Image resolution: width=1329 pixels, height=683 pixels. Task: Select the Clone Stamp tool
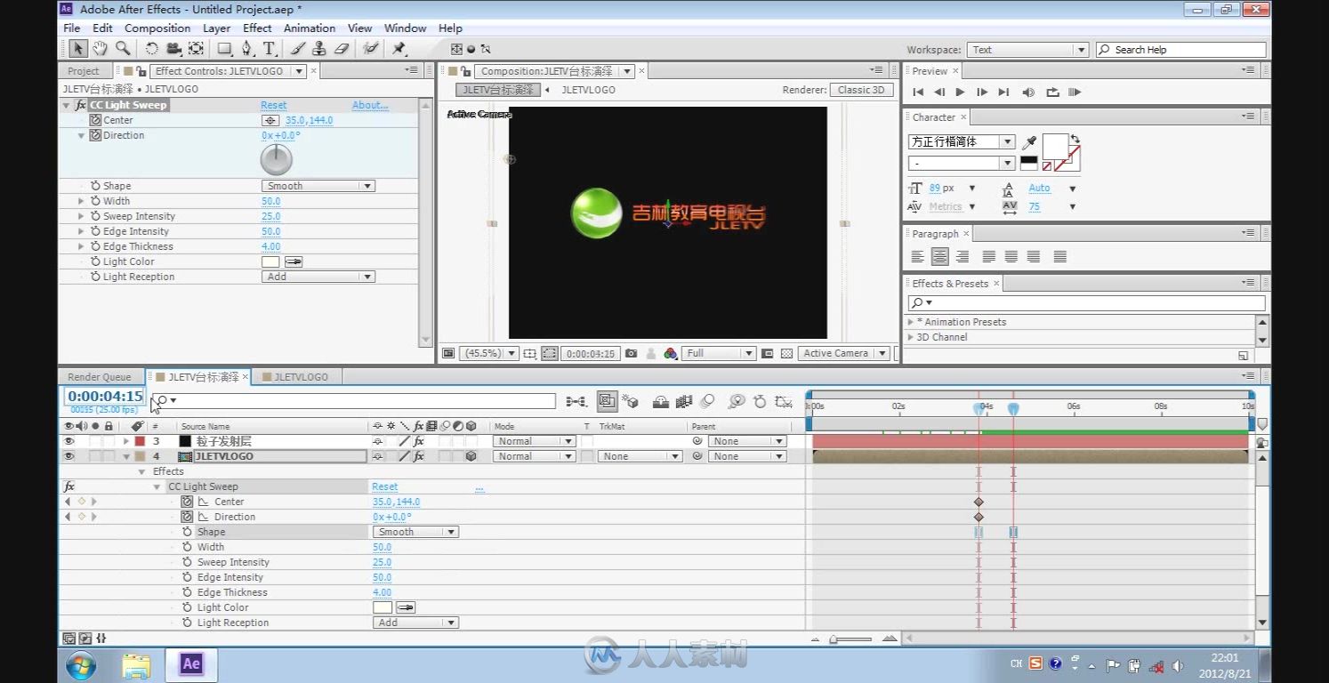coord(318,49)
